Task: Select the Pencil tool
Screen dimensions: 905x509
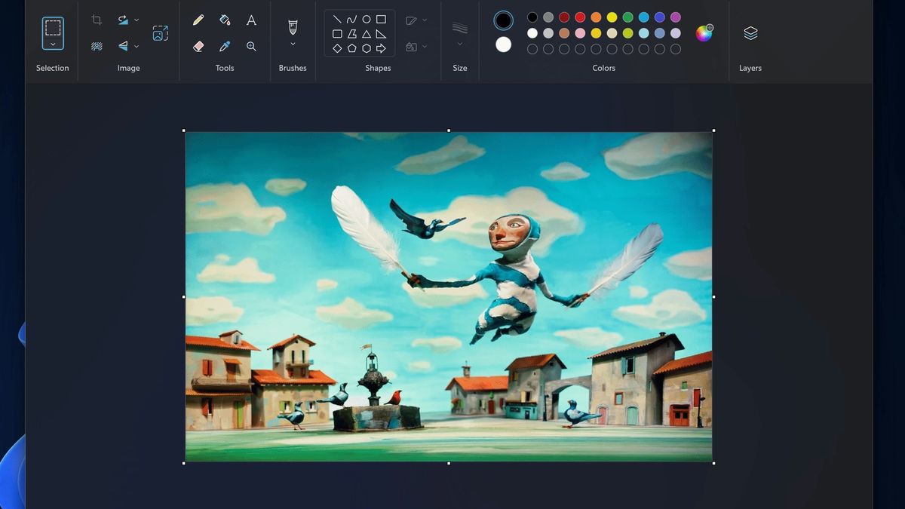Action: click(198, 20)
